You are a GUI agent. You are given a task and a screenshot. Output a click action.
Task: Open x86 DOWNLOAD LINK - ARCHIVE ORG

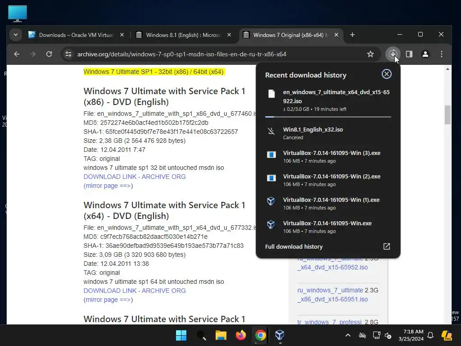click(x=135, y=177)
